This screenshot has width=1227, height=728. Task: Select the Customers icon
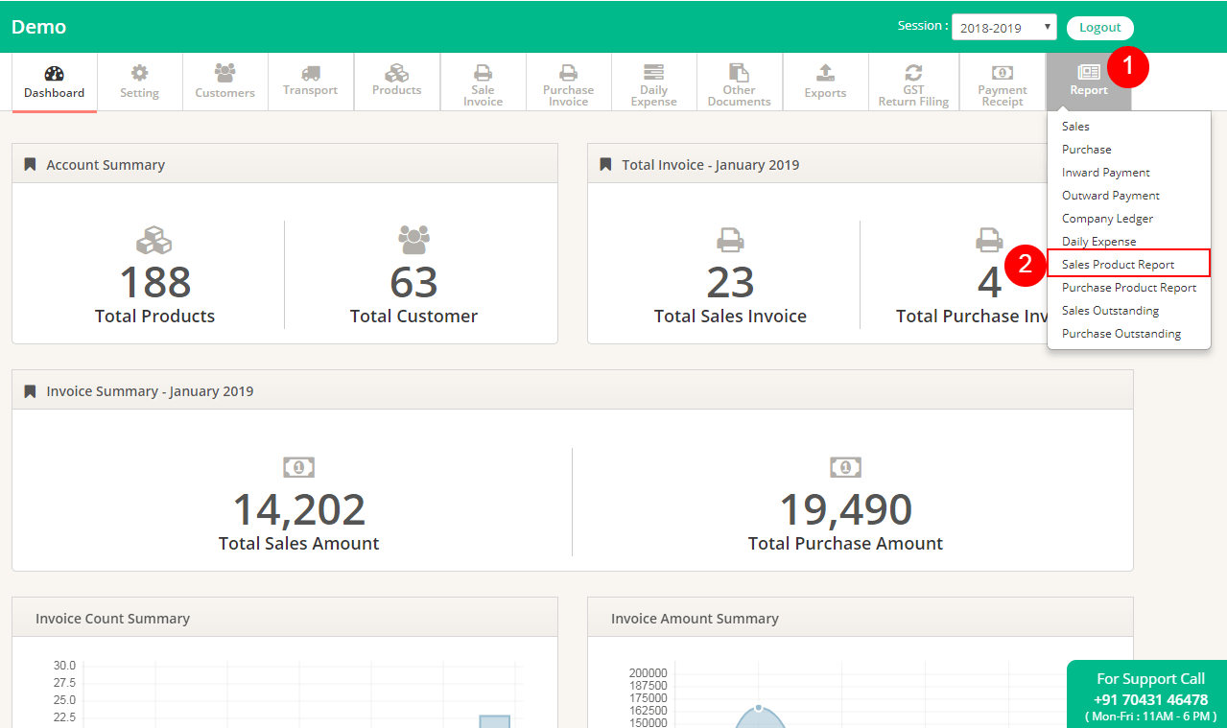(x=224, y=82)
